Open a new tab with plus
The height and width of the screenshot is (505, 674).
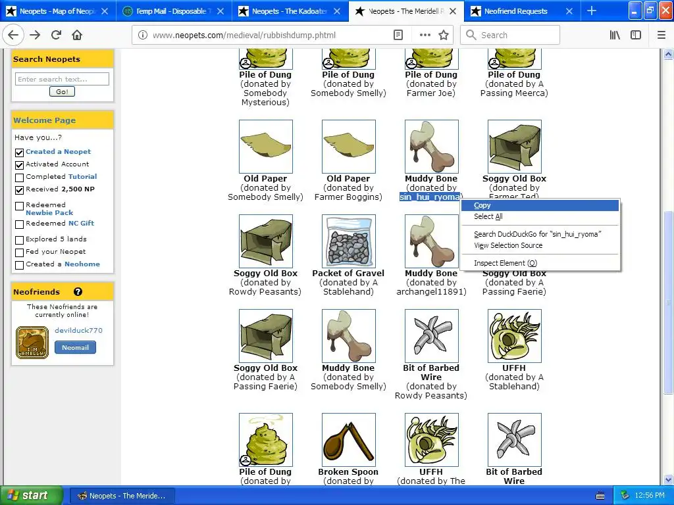tap(592, 11)
